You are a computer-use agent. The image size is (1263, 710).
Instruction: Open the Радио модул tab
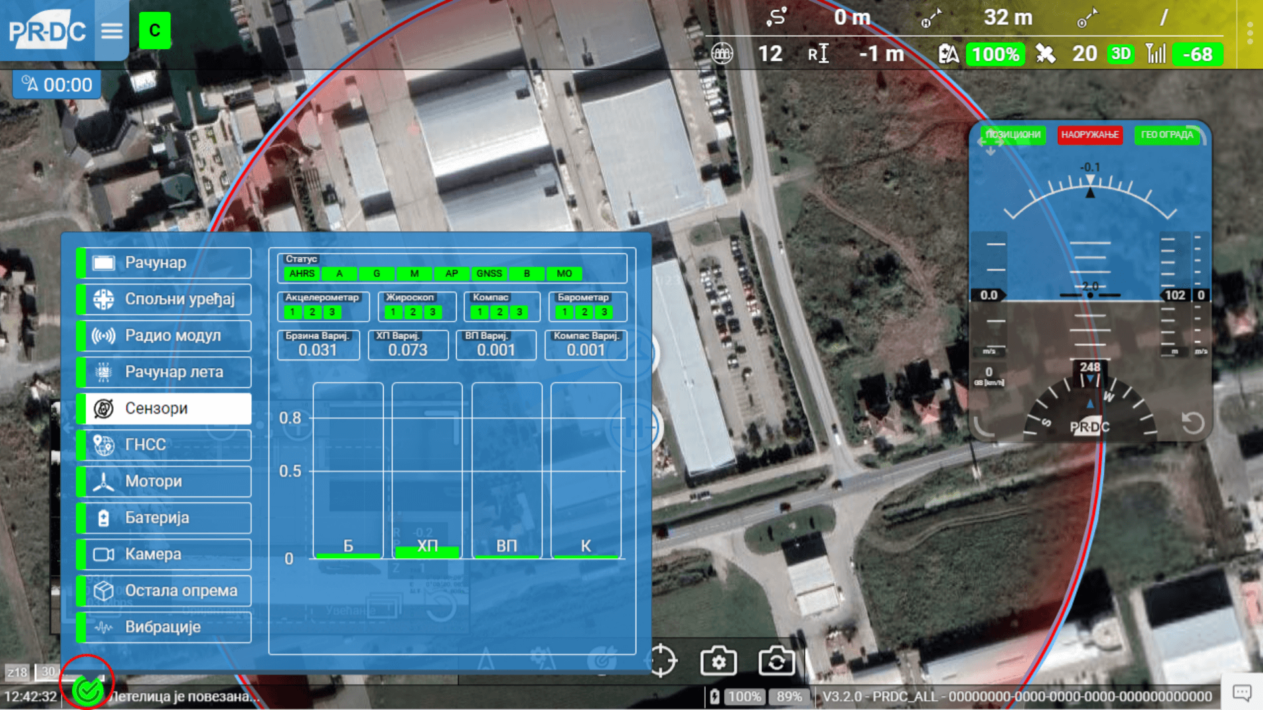(x=164, y=336)
